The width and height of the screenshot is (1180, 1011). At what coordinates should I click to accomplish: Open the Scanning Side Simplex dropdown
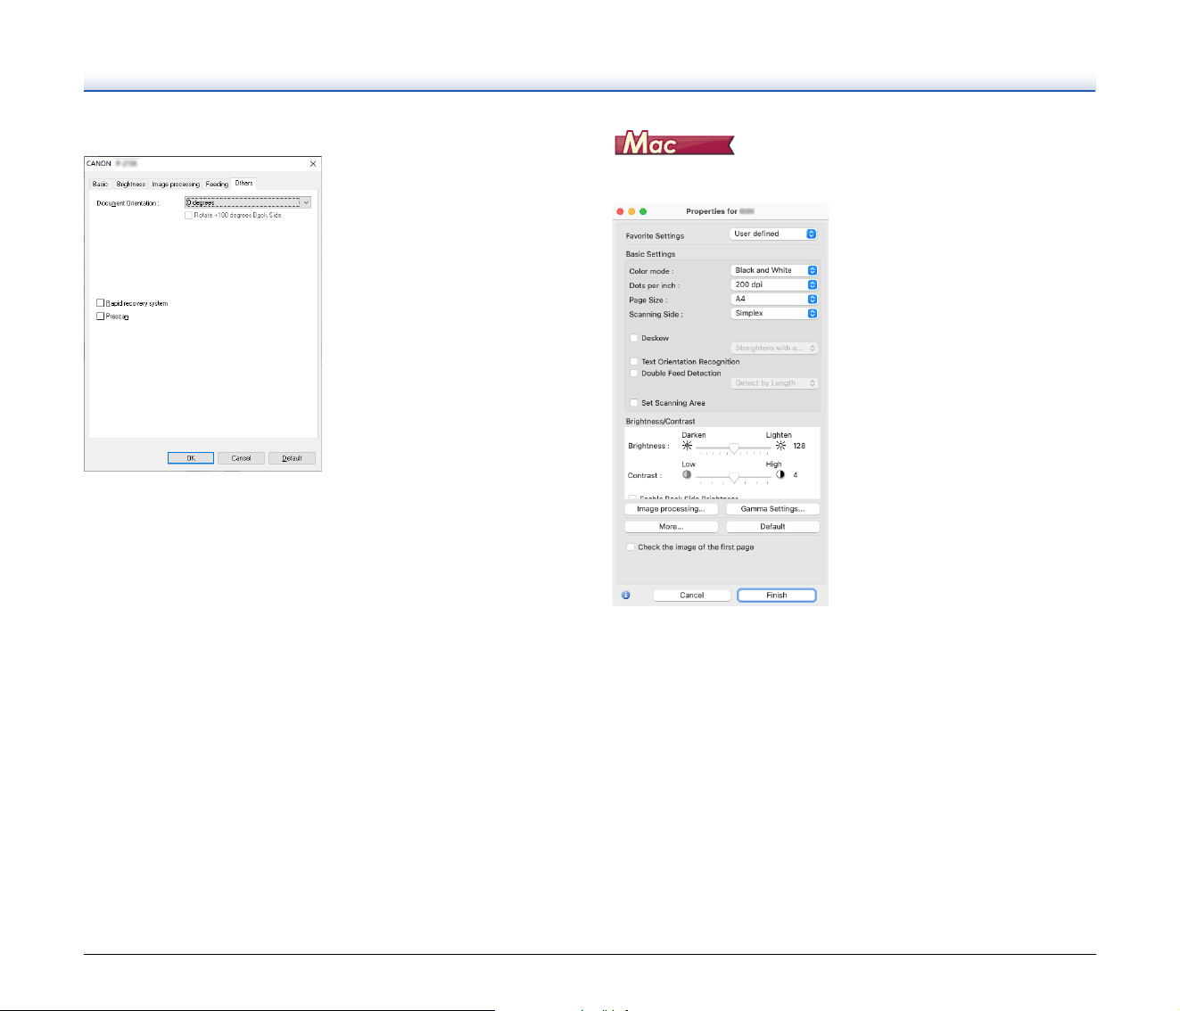tap(775, 313)
